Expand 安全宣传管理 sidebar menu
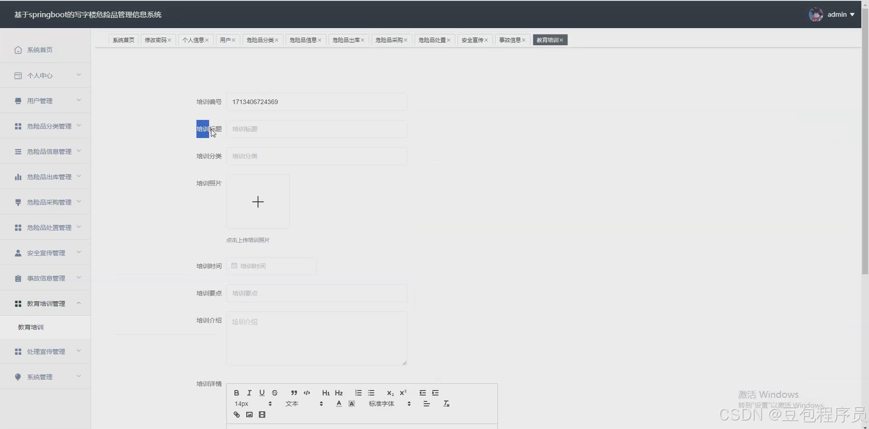Screen dimensions: 869x429 (x=45, y=253)
